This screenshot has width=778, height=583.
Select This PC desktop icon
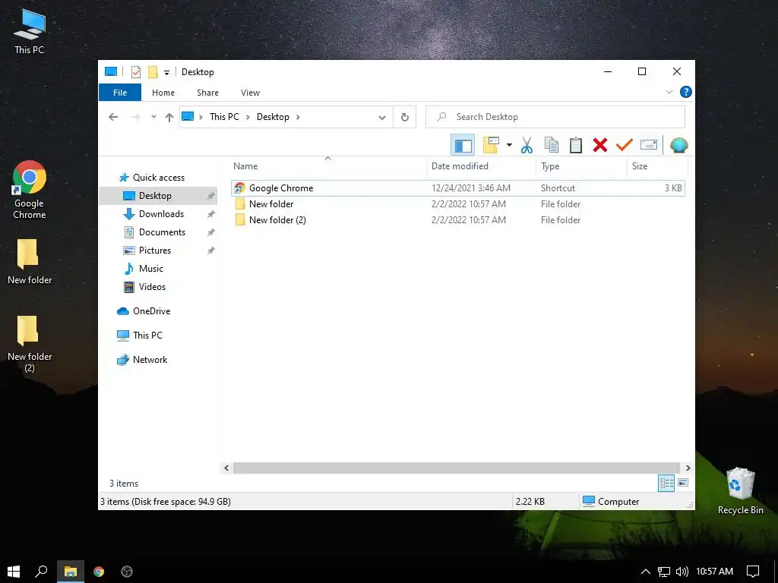point(30,32)
